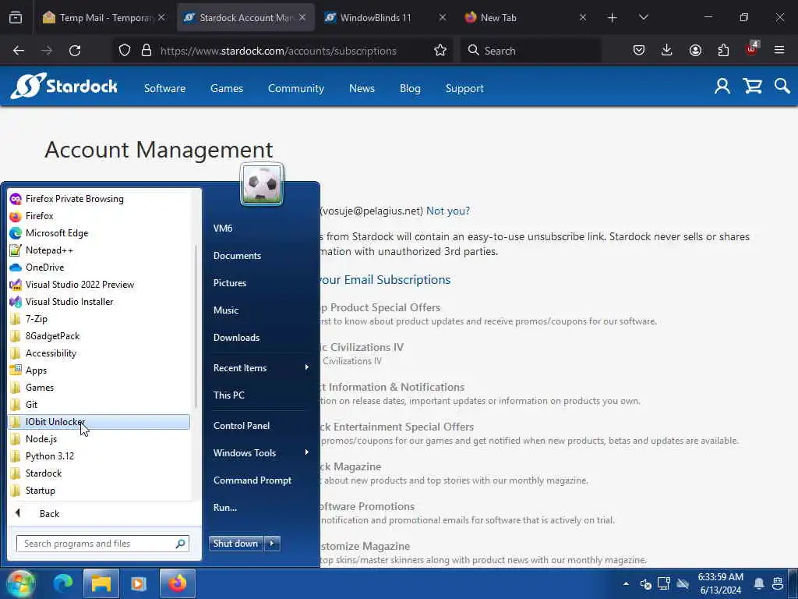Open File Explorer from the taskbar
This screenshot has height=599, width=798.
101,583
